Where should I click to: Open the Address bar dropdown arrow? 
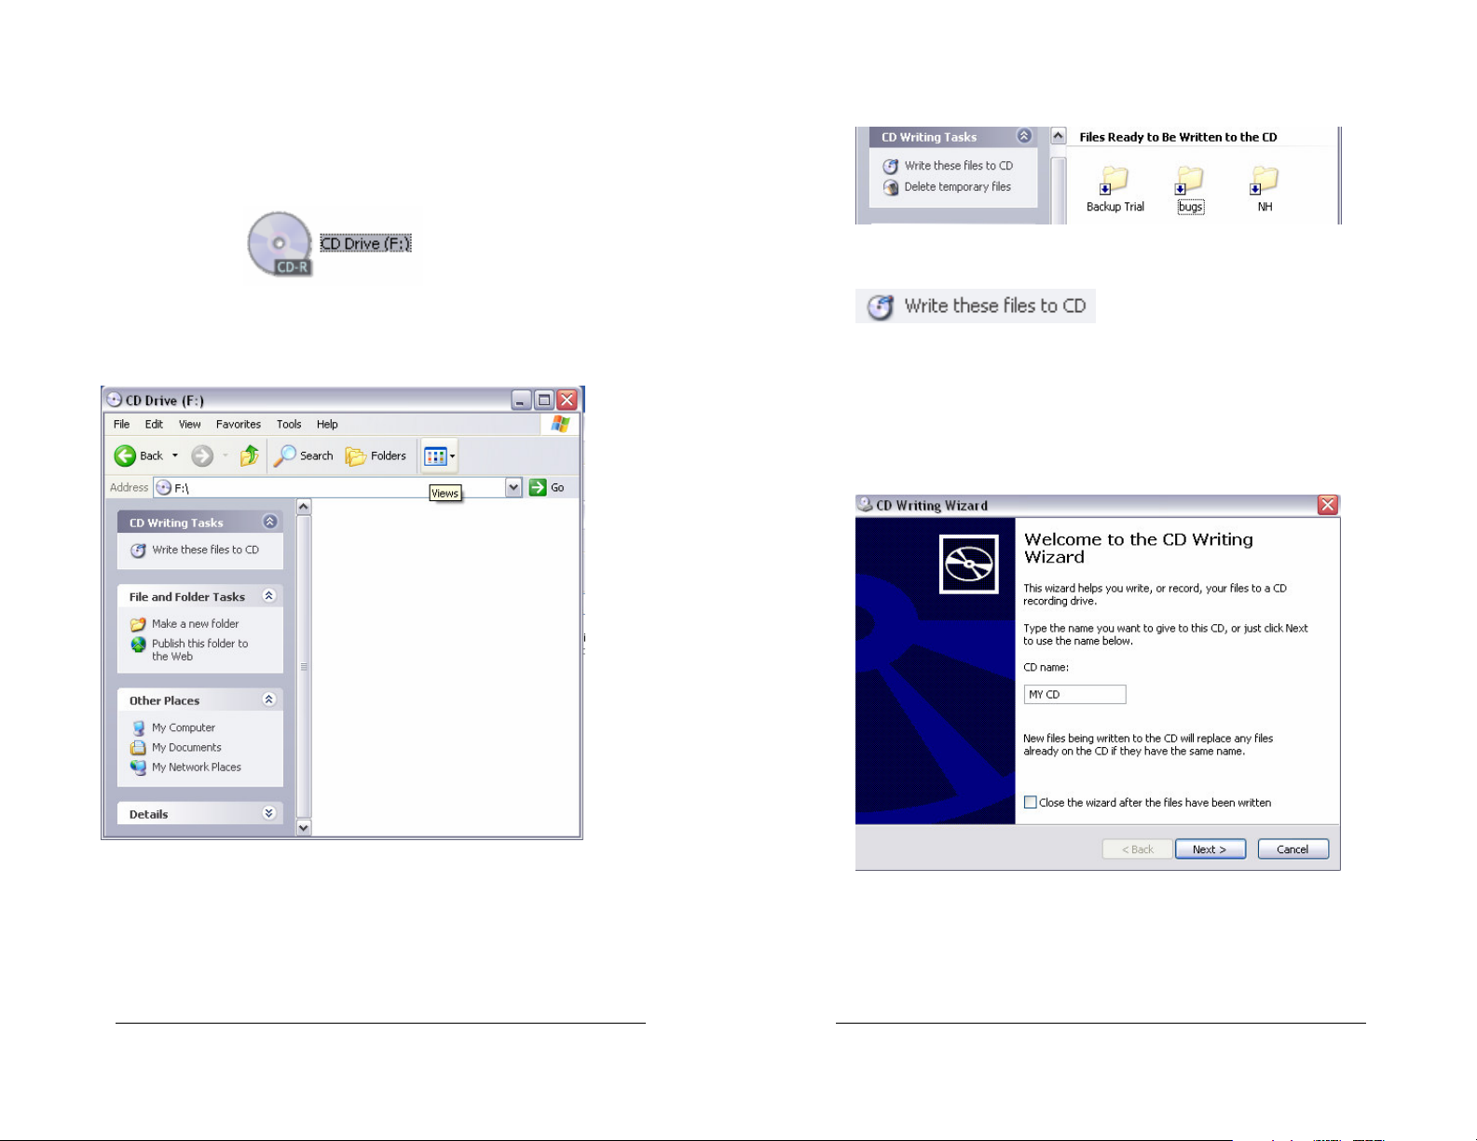click(x=513, y=487)
